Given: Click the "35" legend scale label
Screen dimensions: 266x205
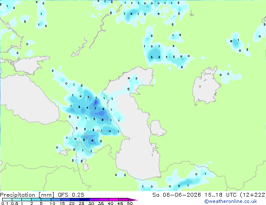Looking at the screenshot, I should point(101,203).
